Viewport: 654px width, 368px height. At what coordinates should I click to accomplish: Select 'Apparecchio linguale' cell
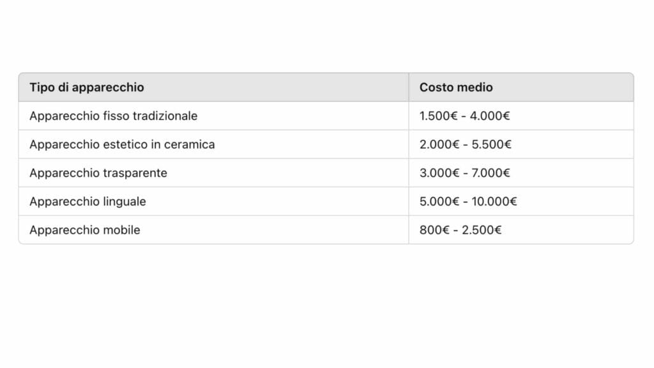point(213,201)
